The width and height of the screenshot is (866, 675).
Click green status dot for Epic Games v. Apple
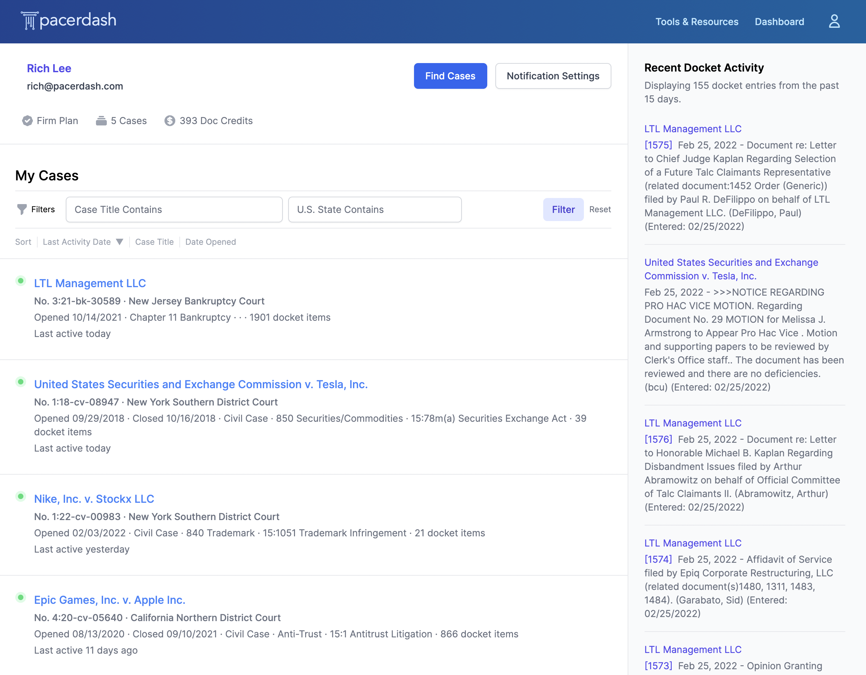pyautogui.click(x=21, y=597)
